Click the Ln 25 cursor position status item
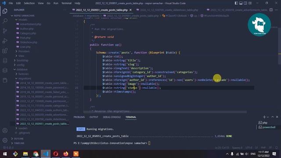This screenshot has width=281, height=158. 222,147
